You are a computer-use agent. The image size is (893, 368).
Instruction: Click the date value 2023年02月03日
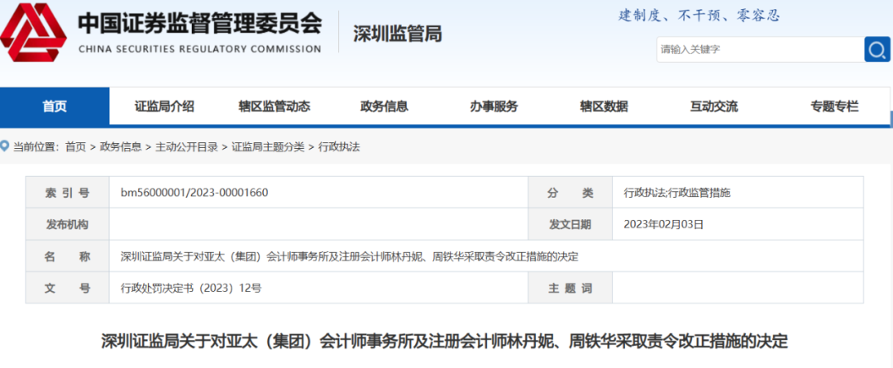click(664, 224)
